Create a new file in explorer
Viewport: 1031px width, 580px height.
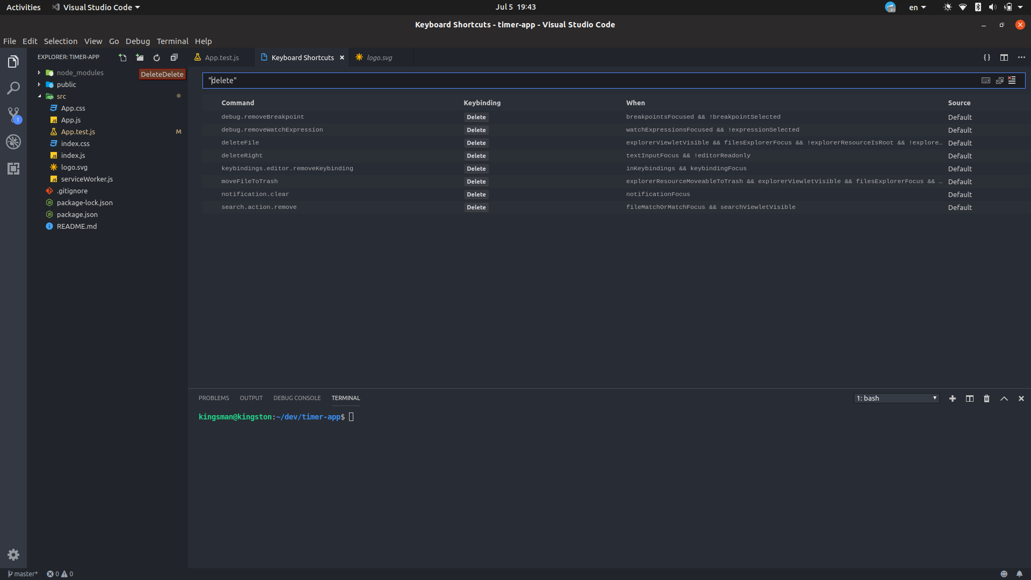(122, 57)
